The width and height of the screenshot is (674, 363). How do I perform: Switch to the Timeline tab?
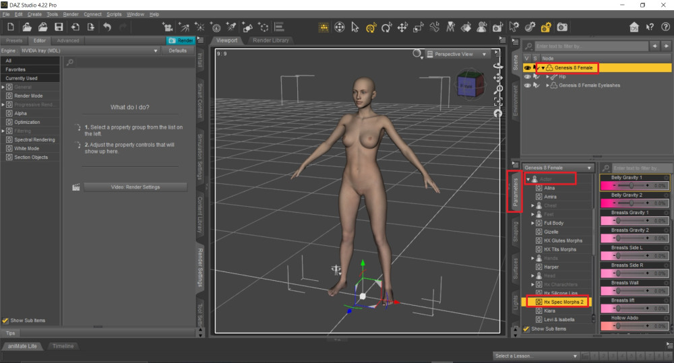(63, 346)
